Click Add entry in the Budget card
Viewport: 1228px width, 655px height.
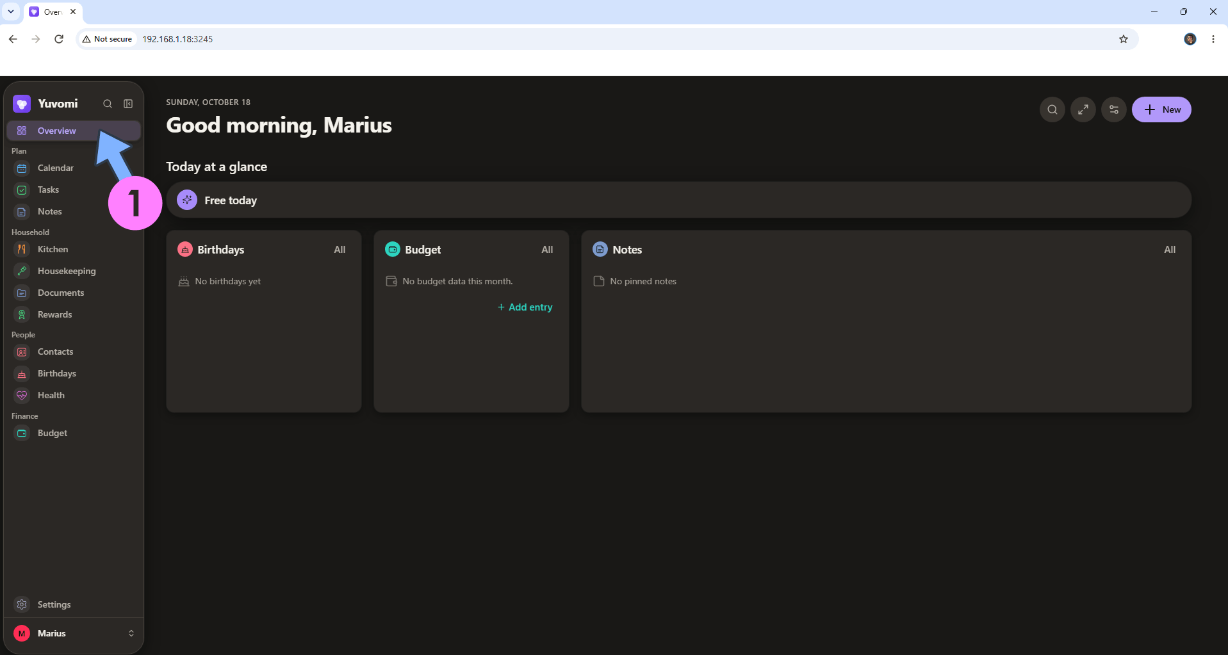point(525,307)
